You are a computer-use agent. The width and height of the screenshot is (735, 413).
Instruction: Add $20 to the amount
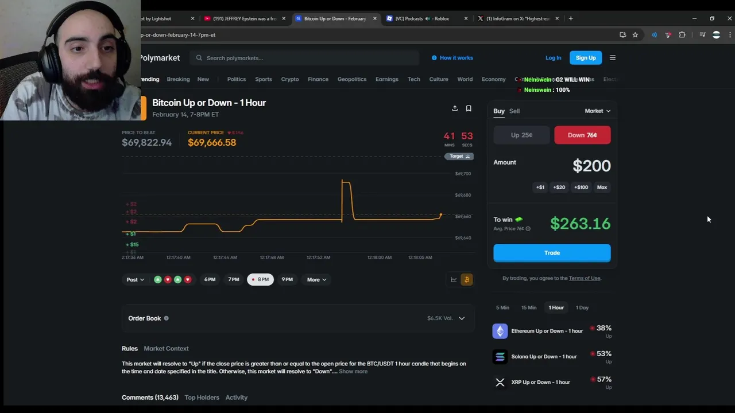click(x=559, y=187)
